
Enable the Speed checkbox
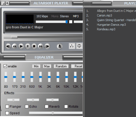7,113
